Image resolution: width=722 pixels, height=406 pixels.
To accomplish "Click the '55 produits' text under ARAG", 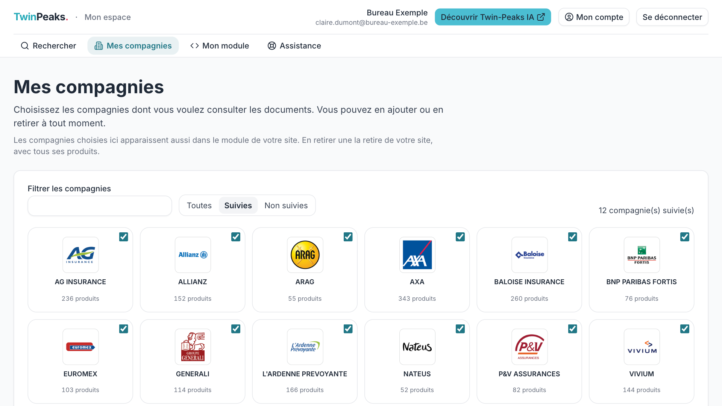I will (305, 298).
